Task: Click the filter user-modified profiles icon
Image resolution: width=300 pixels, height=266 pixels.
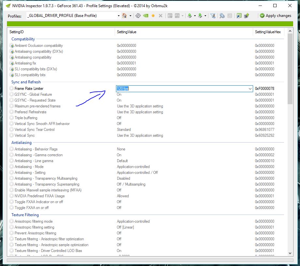Action: point(213,16)
